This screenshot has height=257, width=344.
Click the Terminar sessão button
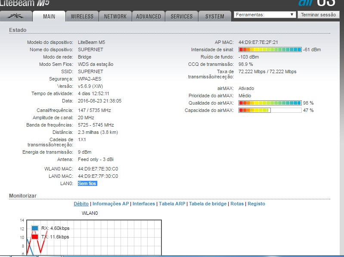(x=318, y=15)
